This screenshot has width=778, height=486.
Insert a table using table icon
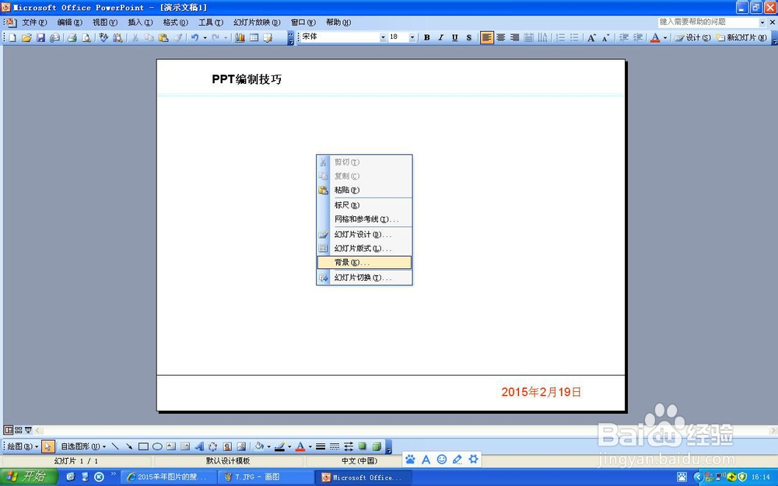[254, 37]
